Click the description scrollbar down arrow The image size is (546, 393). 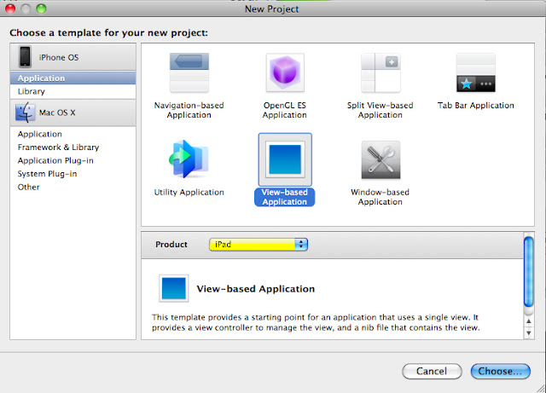(x=529, y=332)
